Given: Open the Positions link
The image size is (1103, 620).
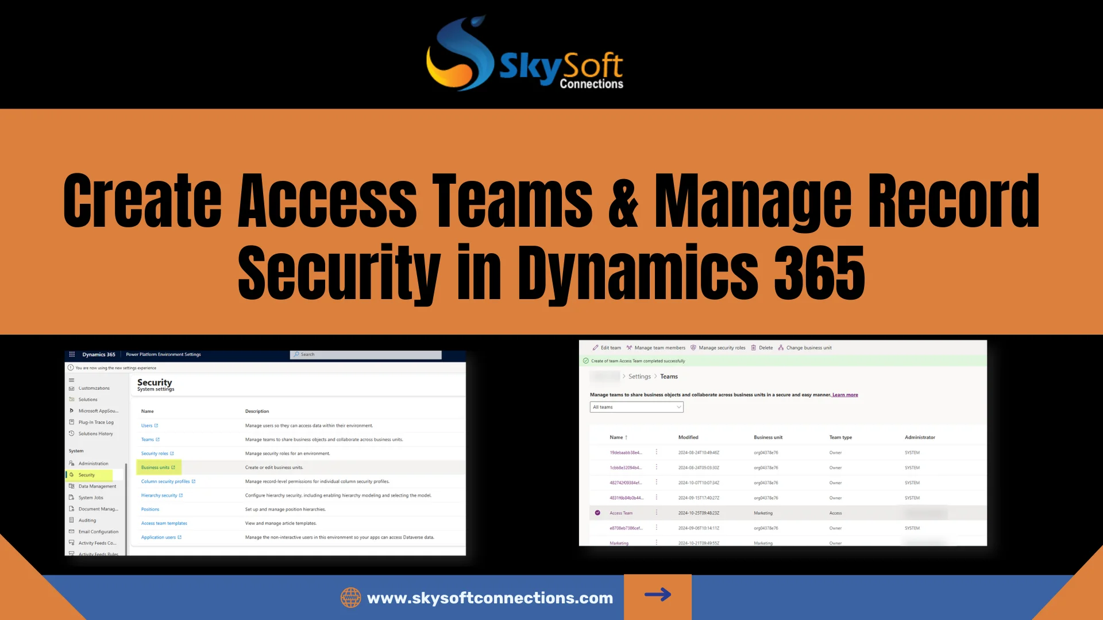Looking at the screenshot, I should click(x=150, y=509).
